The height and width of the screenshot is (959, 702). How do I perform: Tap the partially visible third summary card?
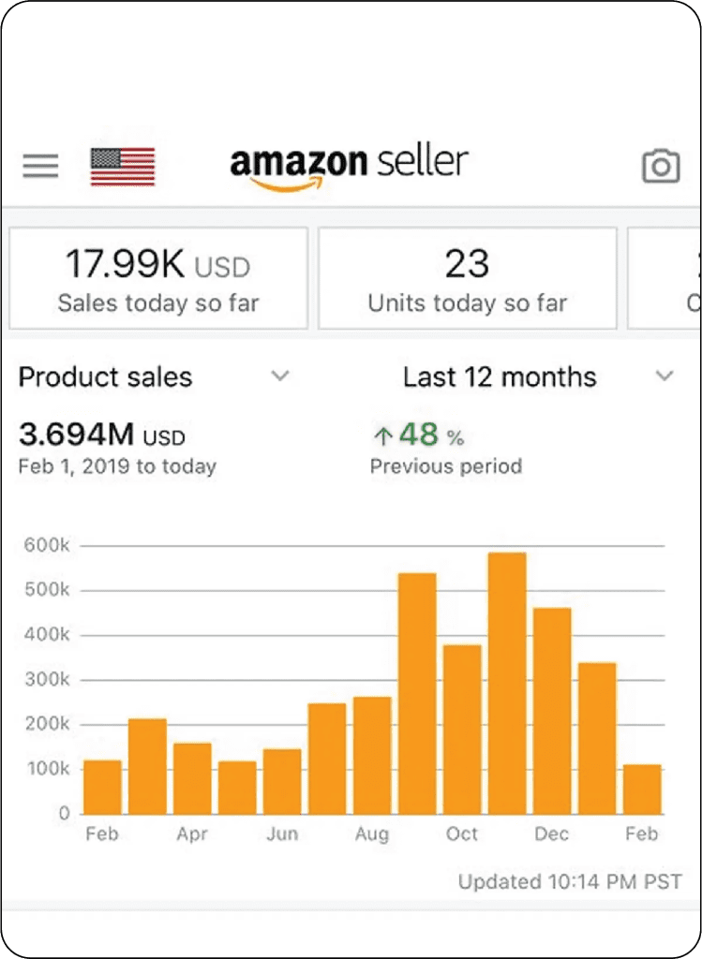[665, 278]
